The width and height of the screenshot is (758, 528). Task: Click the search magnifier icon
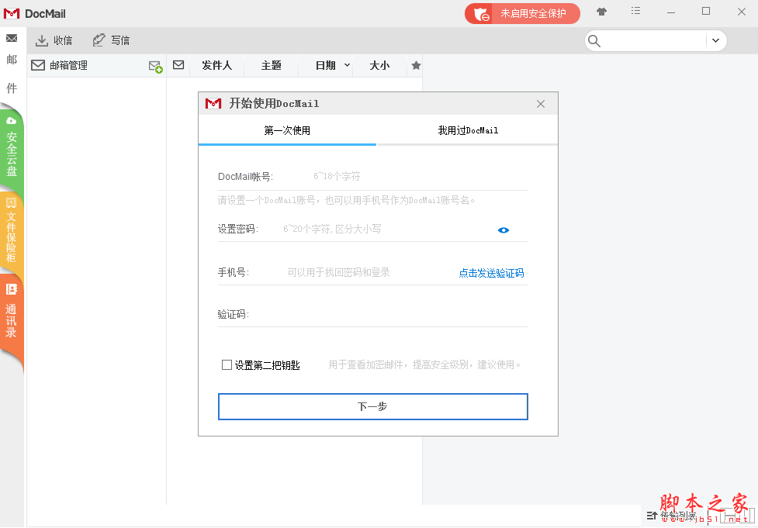[x=595, y=41]
